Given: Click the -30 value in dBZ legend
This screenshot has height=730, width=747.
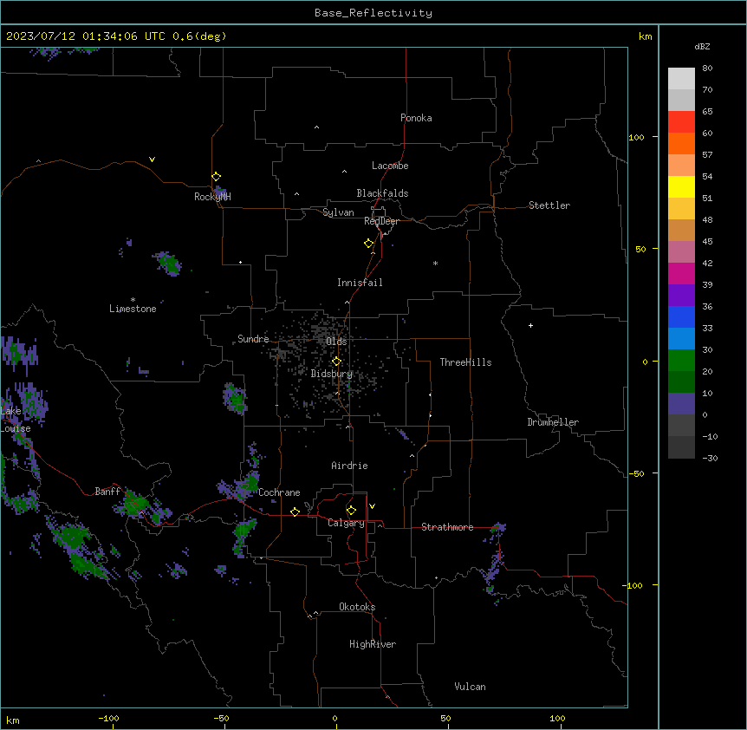Looking at the screenshot, I should pos(710,458).
